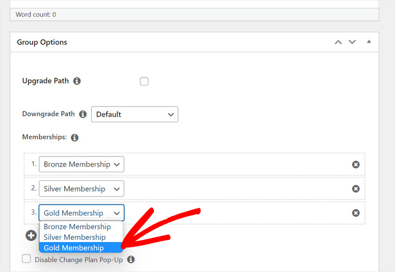Remove the Silver Membership row
The image size is (395, 272).
[x=356, y=189]
